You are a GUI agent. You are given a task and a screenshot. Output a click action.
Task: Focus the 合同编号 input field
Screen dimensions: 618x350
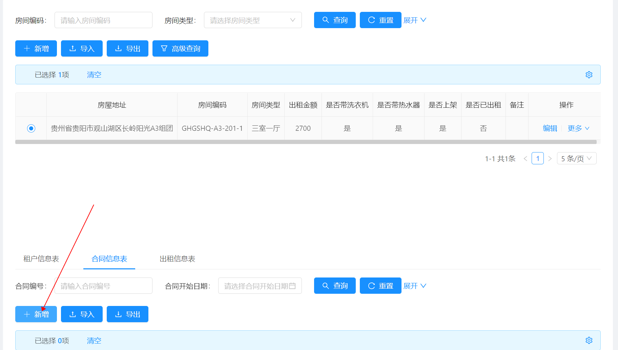pyautogui.click(x=103, y=286)
